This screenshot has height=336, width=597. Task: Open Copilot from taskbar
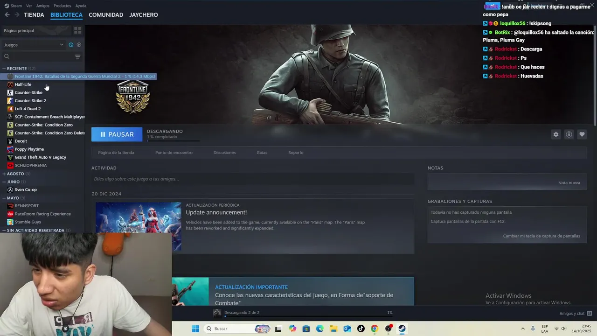tap(292, 329)
